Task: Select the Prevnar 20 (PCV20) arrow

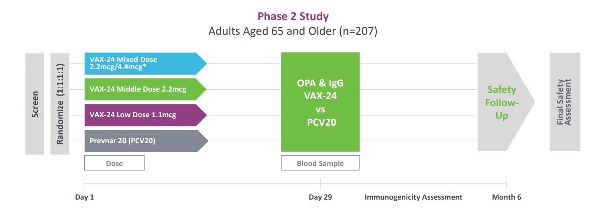Action: coord(140,141)
